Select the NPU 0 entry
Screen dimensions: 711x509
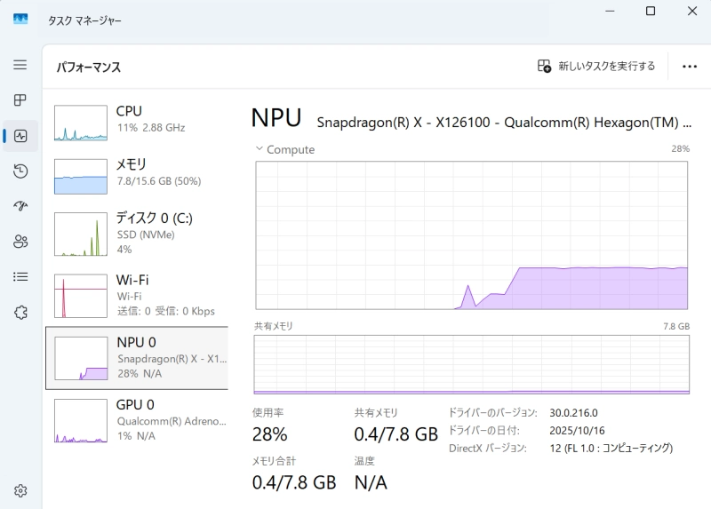tap(137, 358)
